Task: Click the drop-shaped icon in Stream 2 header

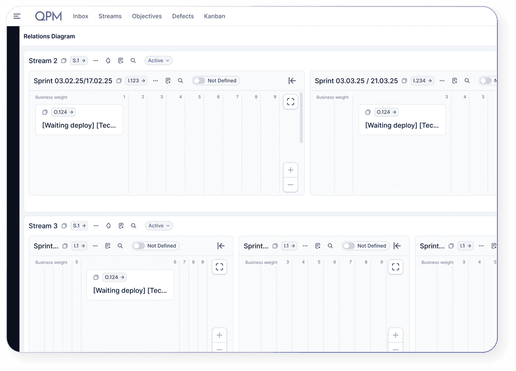Action: coord(108,61)
